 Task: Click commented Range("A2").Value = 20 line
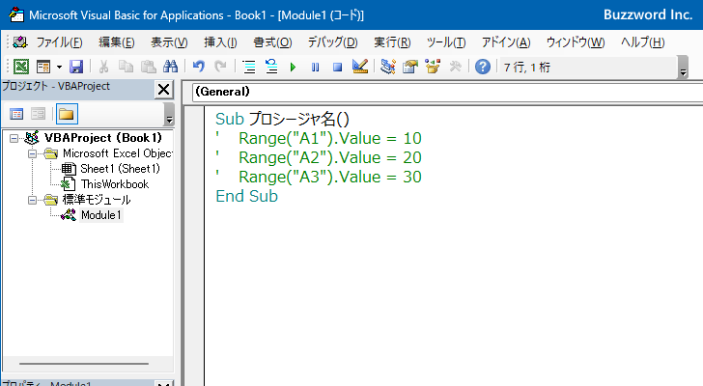point(319,157)
